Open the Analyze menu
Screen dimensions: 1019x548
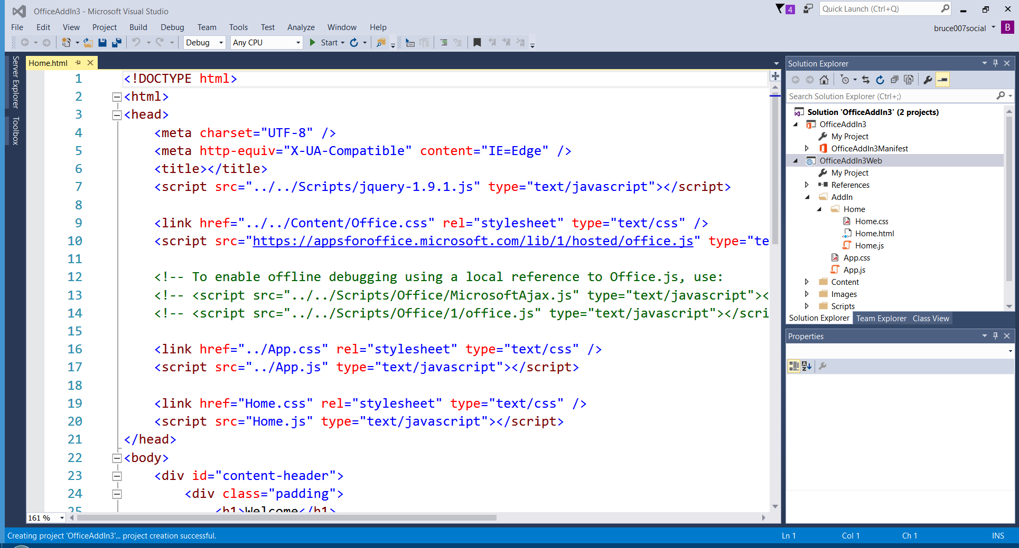(x=301, y=27)
